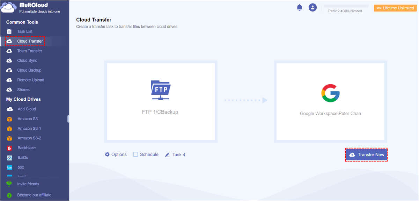Open the Options link
This screenshot has width=419, height=201.
click(x=119, y=155)
